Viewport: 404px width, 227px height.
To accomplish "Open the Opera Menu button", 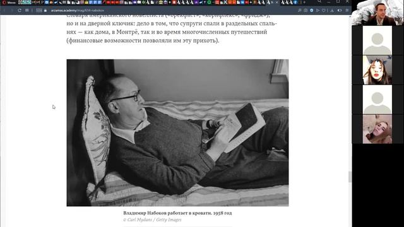I will [x=8, y=3].
